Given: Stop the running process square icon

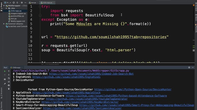Looking at the screenshot, I should click(5, 75).
